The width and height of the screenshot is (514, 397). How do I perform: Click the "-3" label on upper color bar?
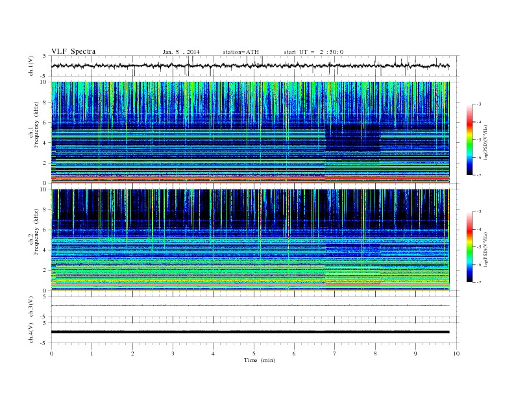478,104
